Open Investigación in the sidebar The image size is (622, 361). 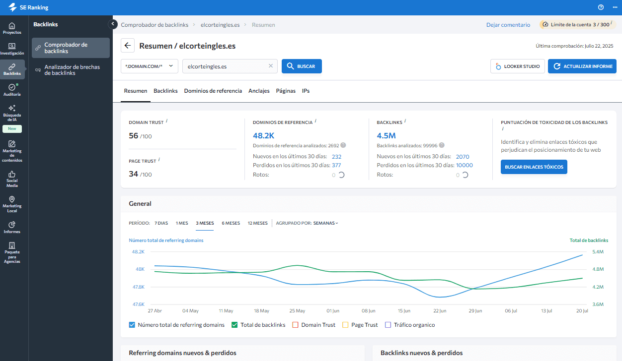(12, 49)
